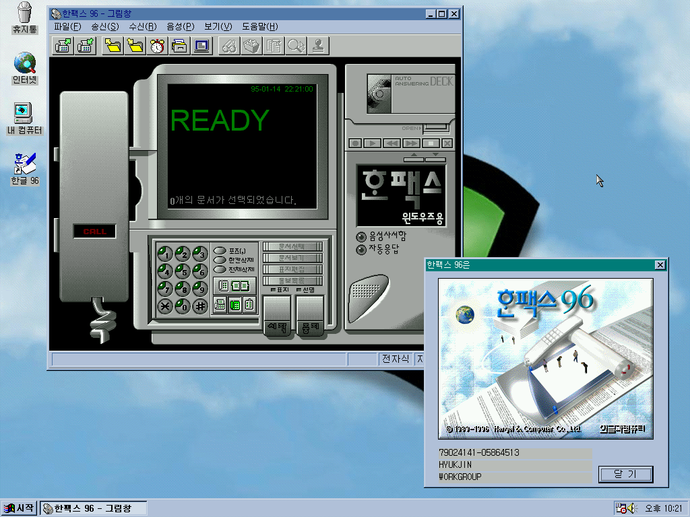The height and width of the screenshot is (517, 690).
Task: Click the 문서선택 button
Action: [292, 246]
